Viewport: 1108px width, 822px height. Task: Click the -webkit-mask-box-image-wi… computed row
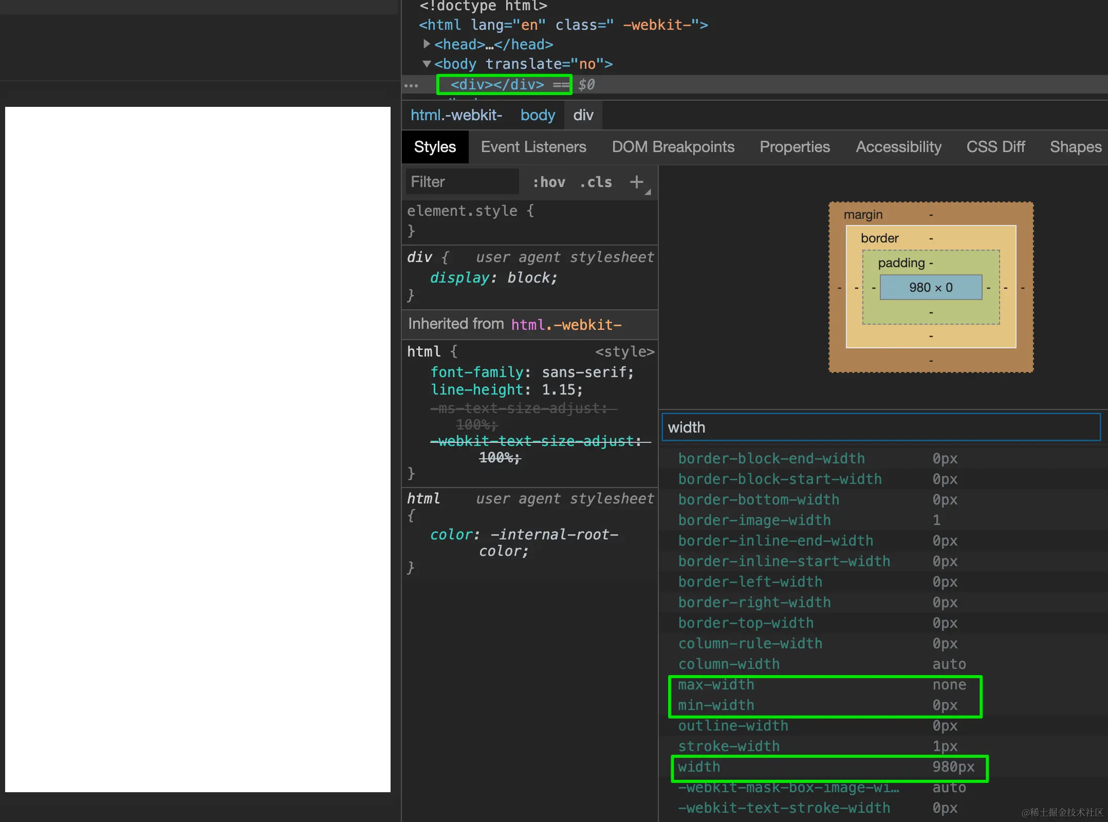click(x=883, y=787)
